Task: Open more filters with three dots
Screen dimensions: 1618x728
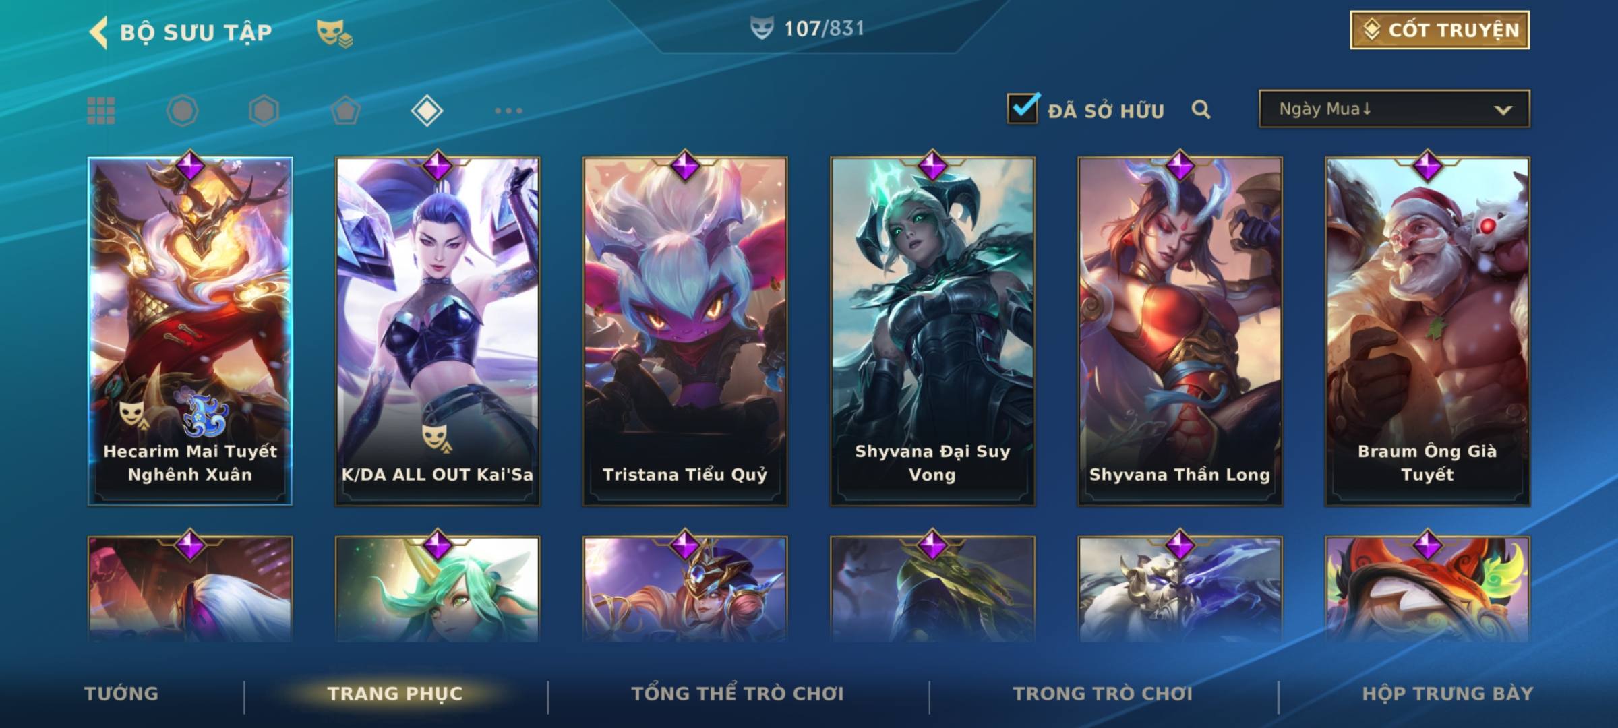Action: (x=508, y=111)
